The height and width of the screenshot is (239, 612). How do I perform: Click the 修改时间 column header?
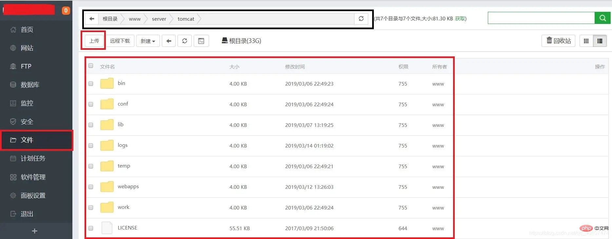tap(295, 67)
